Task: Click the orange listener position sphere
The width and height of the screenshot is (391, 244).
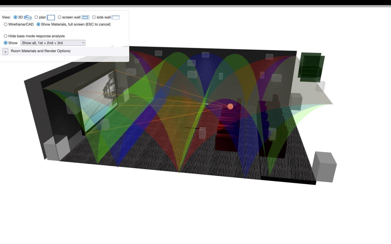Action: pos(230,106)
